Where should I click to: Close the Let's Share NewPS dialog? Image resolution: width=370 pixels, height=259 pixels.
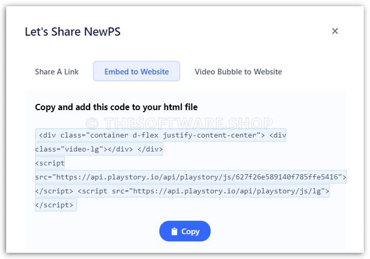pyautogui.click(x=335, y=31)
